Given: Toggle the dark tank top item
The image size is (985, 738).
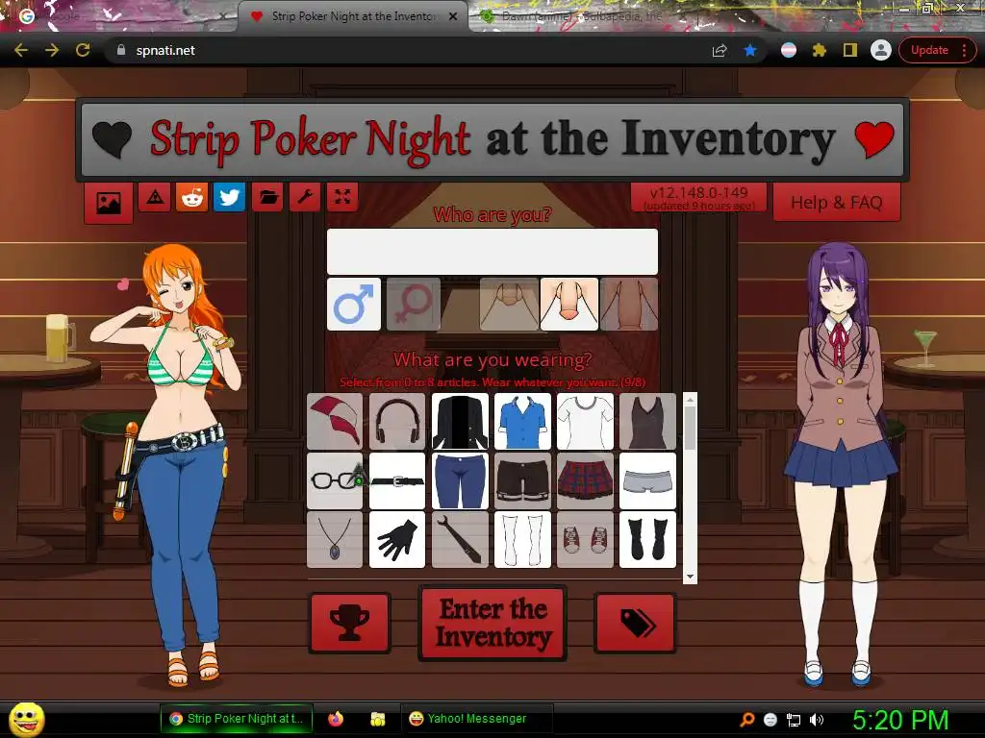Looking at the screenshot, I should (x=647, y=422).
